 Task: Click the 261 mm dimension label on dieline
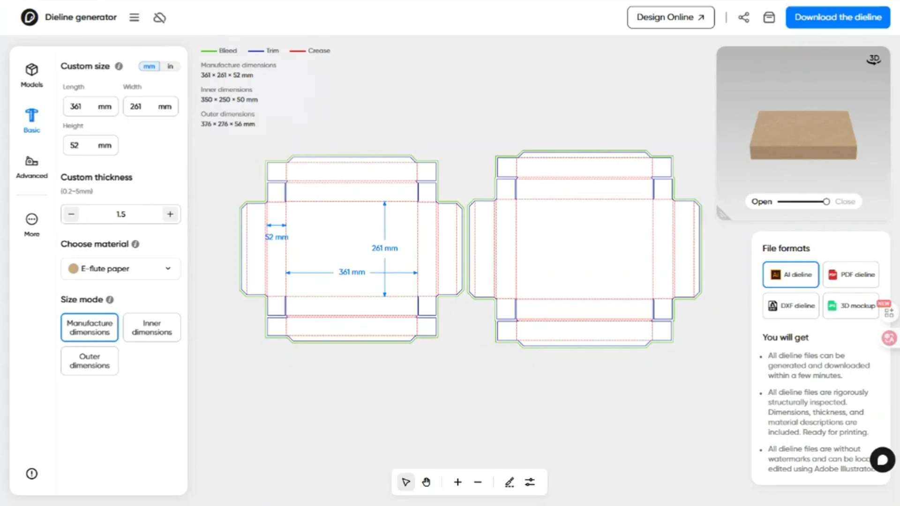(384, 248)
